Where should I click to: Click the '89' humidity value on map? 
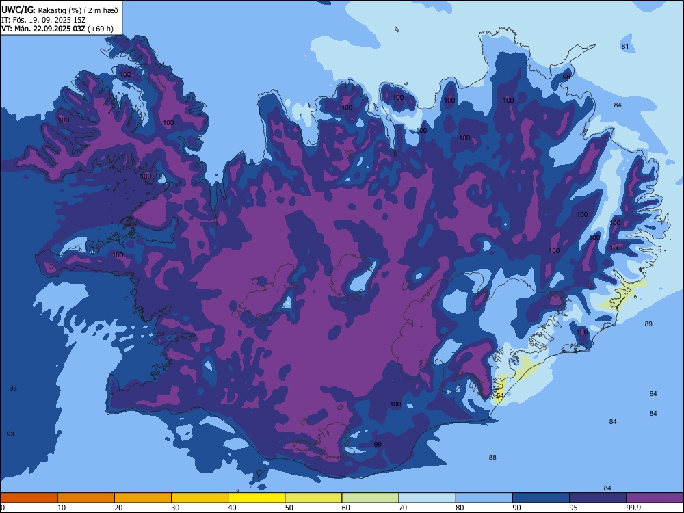point(648,324)
